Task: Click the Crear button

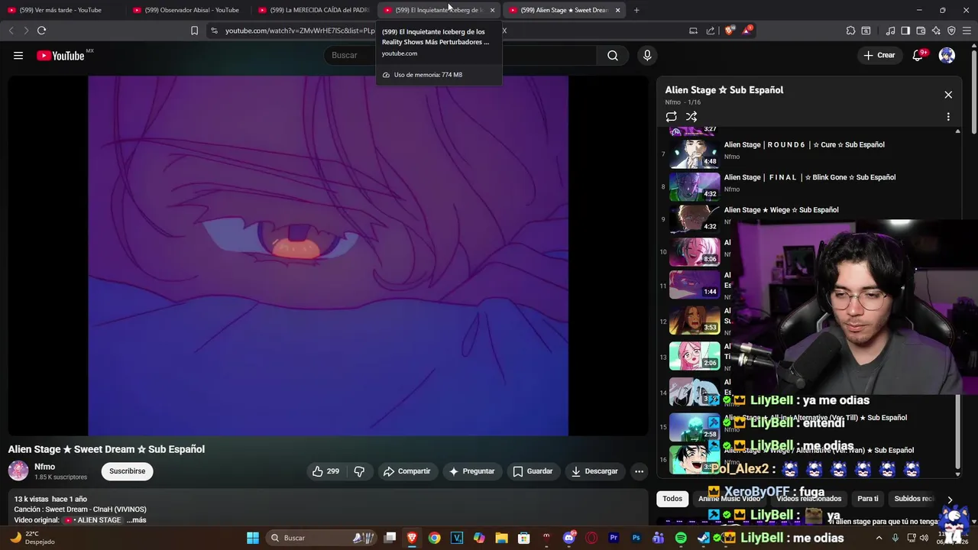Action: tap(879, 55)
